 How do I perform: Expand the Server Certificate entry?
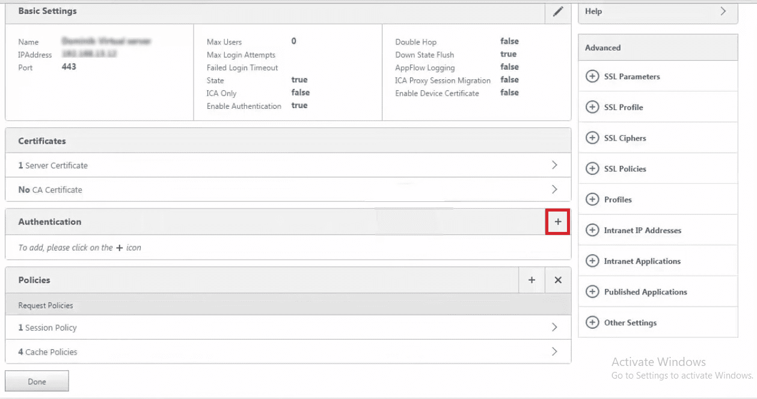click(x=554, y=165)
